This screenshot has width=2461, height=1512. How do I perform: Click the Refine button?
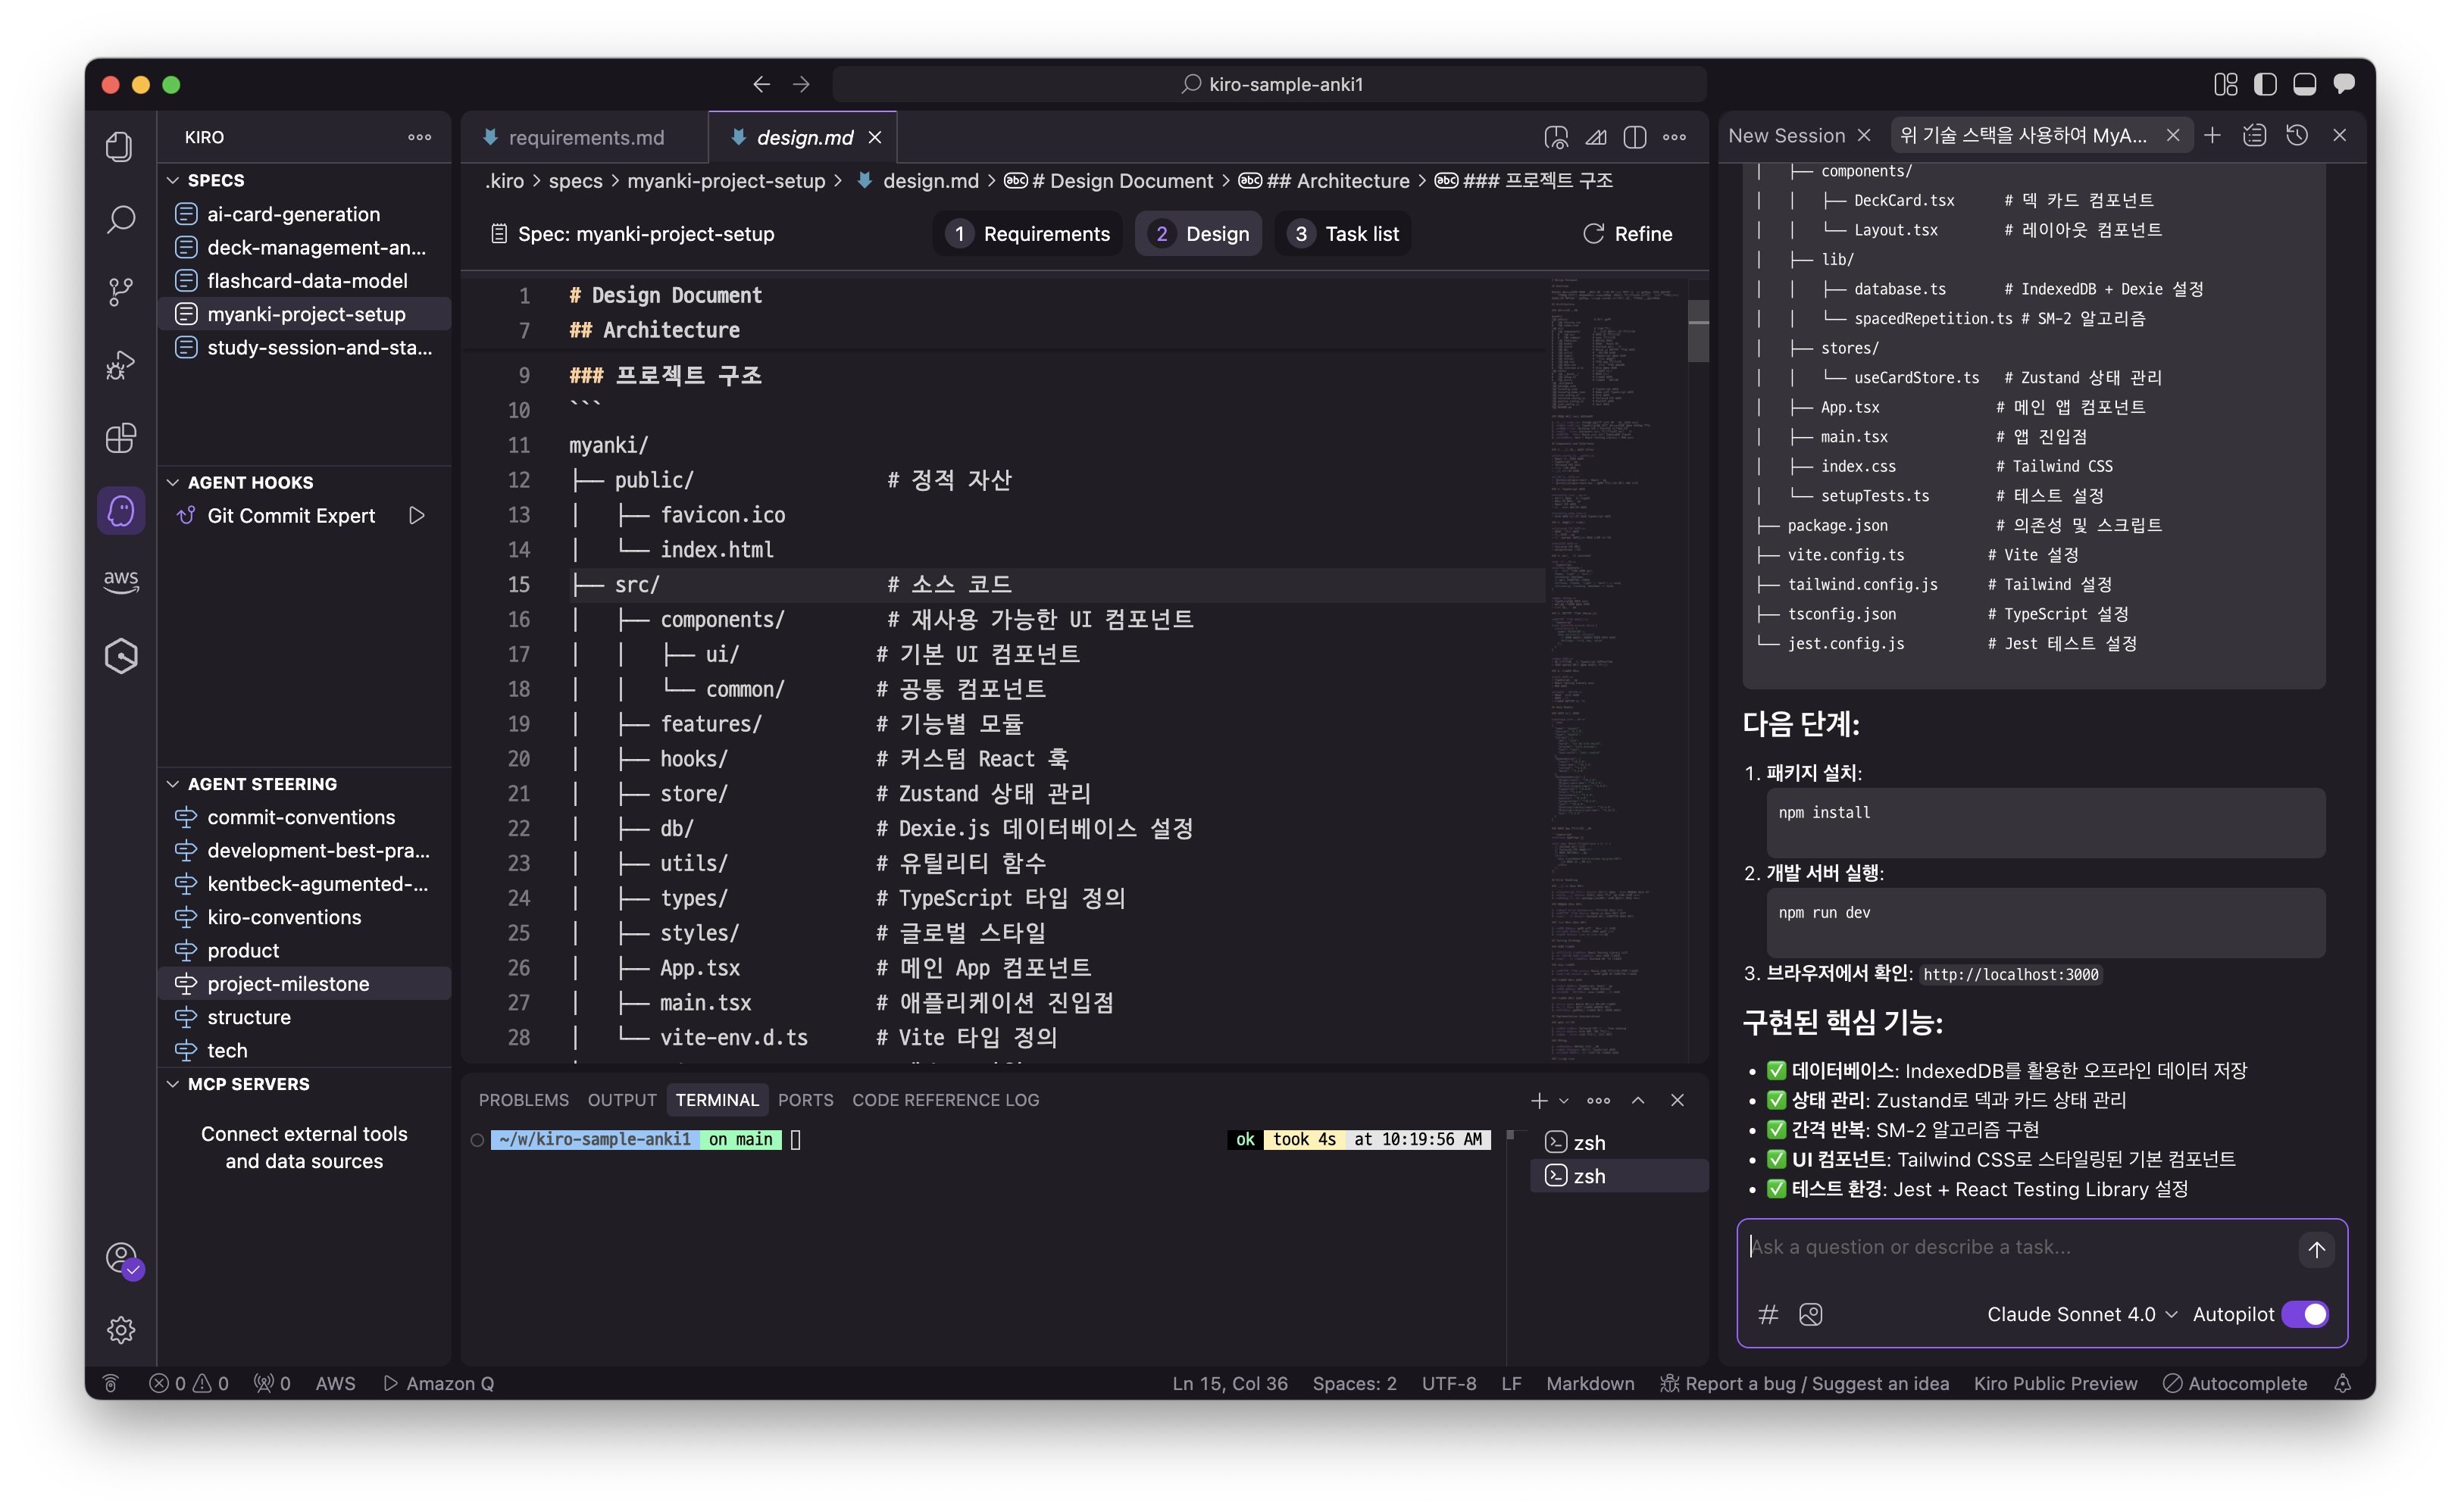click(1627, 234)
